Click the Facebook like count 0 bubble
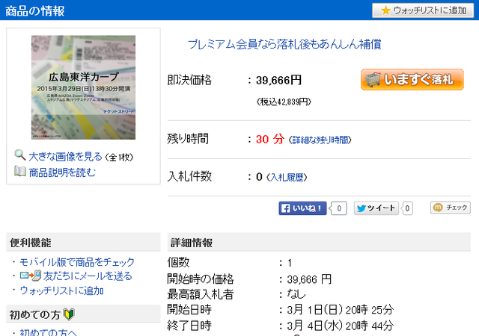 pos(339,208)
